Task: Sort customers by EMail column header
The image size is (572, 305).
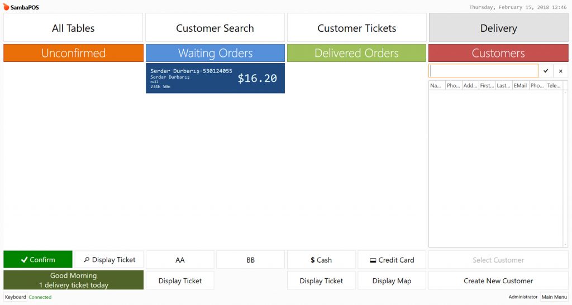Action: [521, 86]
